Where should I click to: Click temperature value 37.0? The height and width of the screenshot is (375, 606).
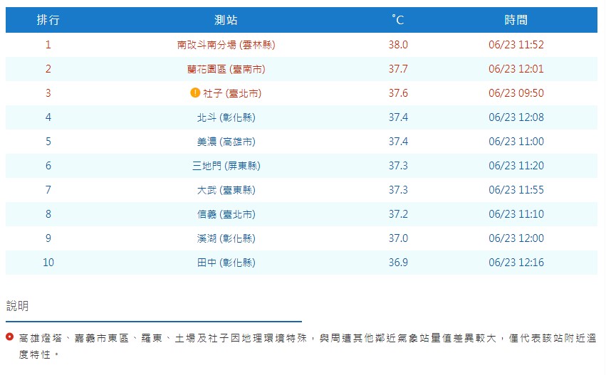[398, 238]
